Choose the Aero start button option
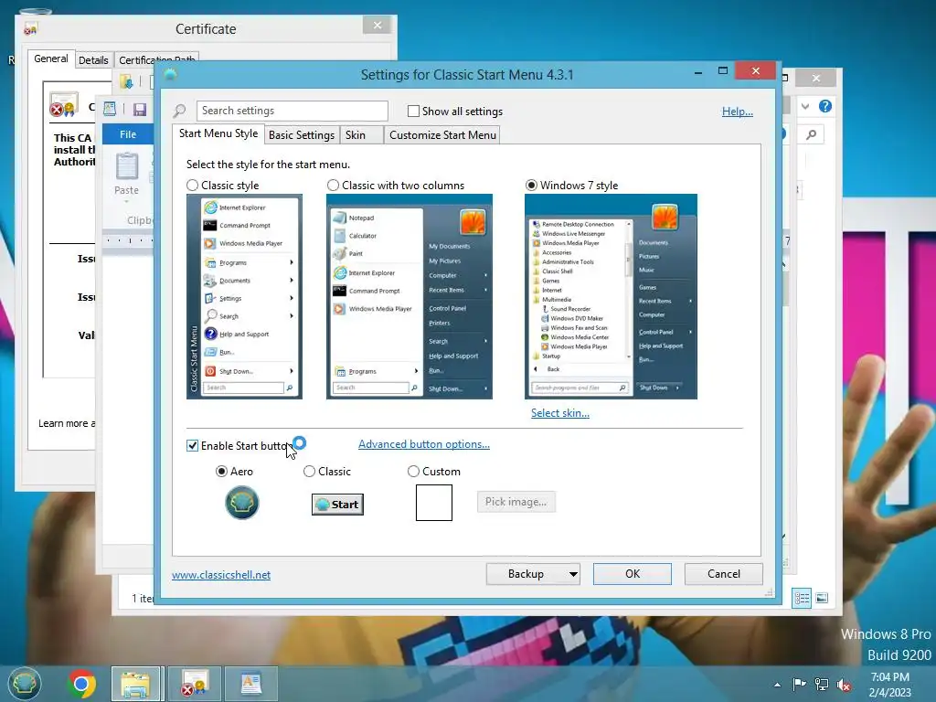 point(221,472)
